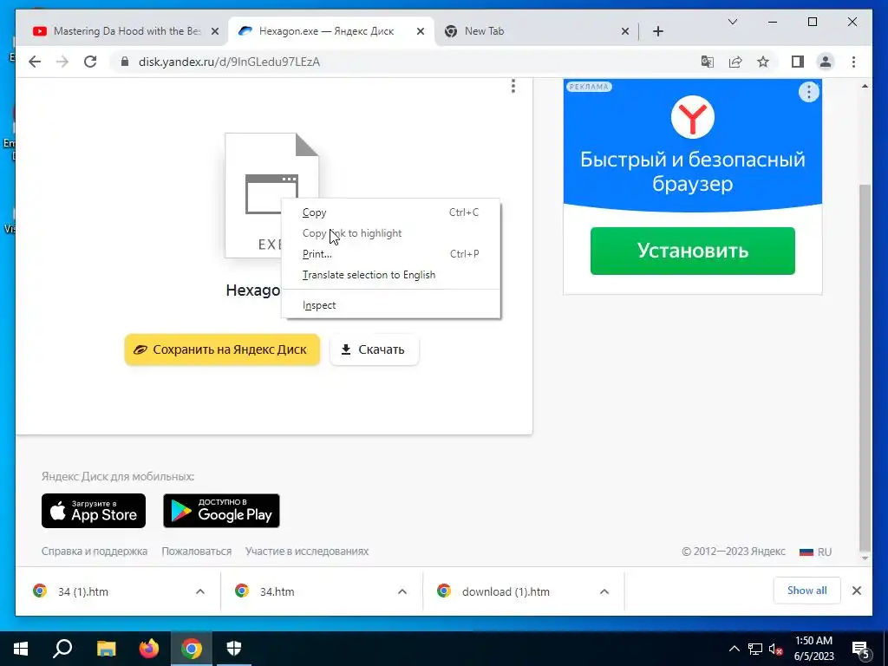The height and width of the screenshot is (666, 888).
Task: Open the file's three-dot options menu
Action: click(x=513, y=86)
